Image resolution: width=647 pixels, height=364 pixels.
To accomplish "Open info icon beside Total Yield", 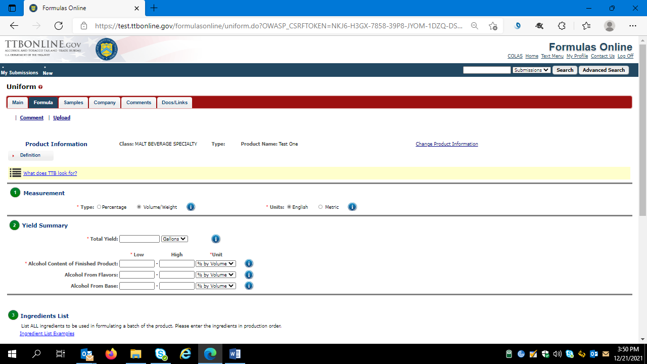I will pyautogui.click(x=216, y=239).
